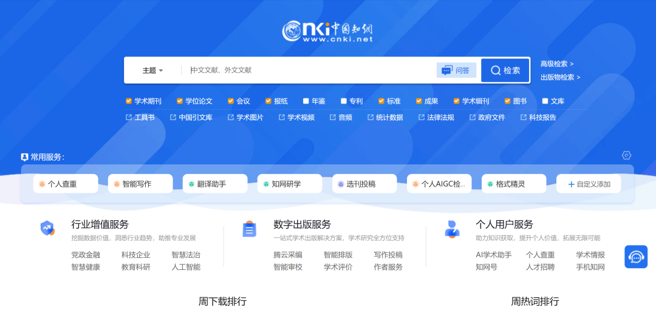Open the 作者服务 link
Screen dimensions: 656x313
[388, 267]
